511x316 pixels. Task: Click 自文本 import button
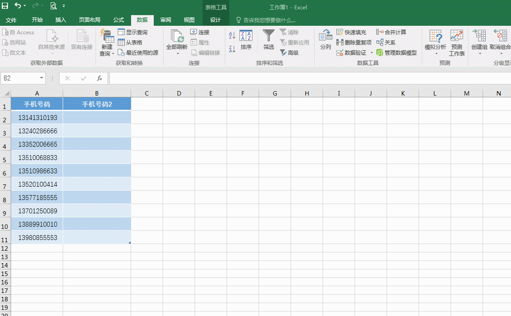(x=14, y=52)
